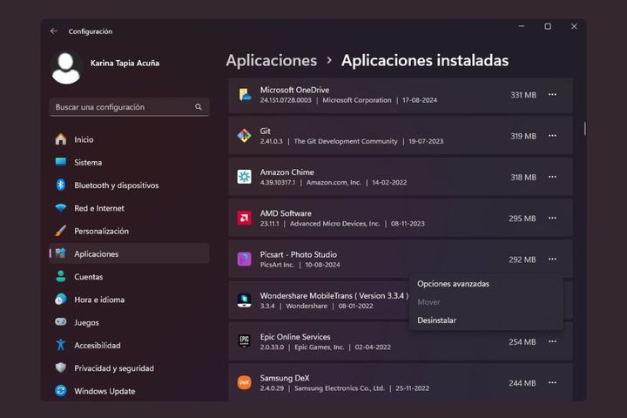Click the Samsung DeX app icon
The width and height of the screenshot is (627, 418).
coord(245,382)
